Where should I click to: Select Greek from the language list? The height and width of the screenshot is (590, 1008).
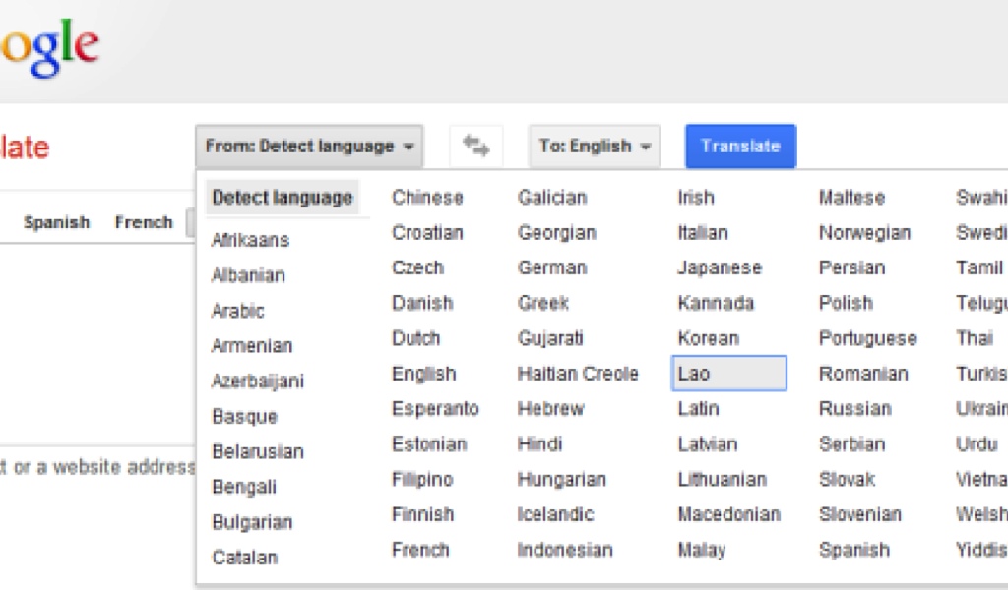543,303
